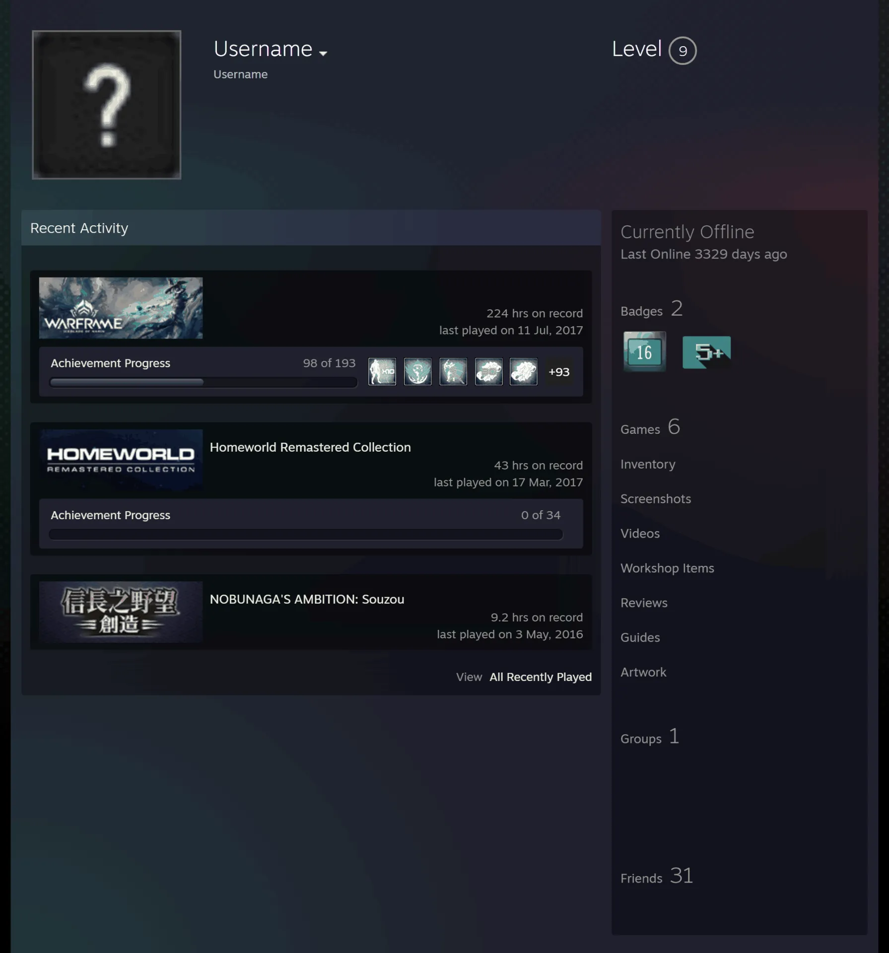This screenshot has width=889, height=953.
Task: Click the '98 of 193' achievement count
Action: pyautogui.click(x=329, y=363)
